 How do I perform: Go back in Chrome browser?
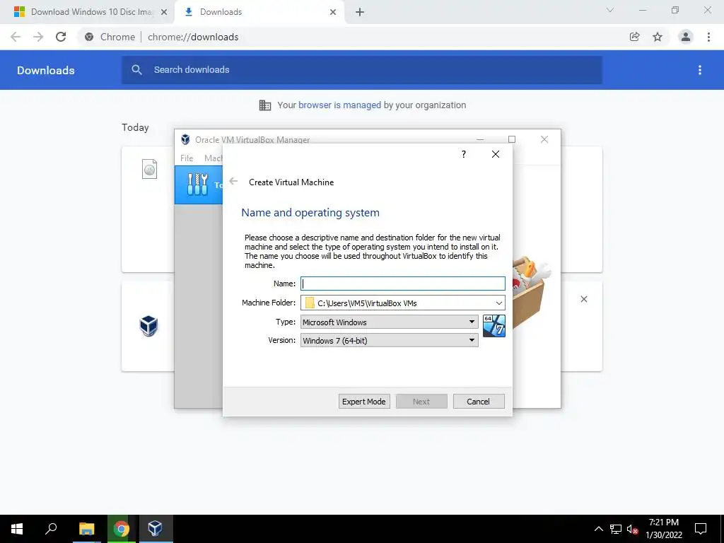pyautogui.click(x=16, y=37)
